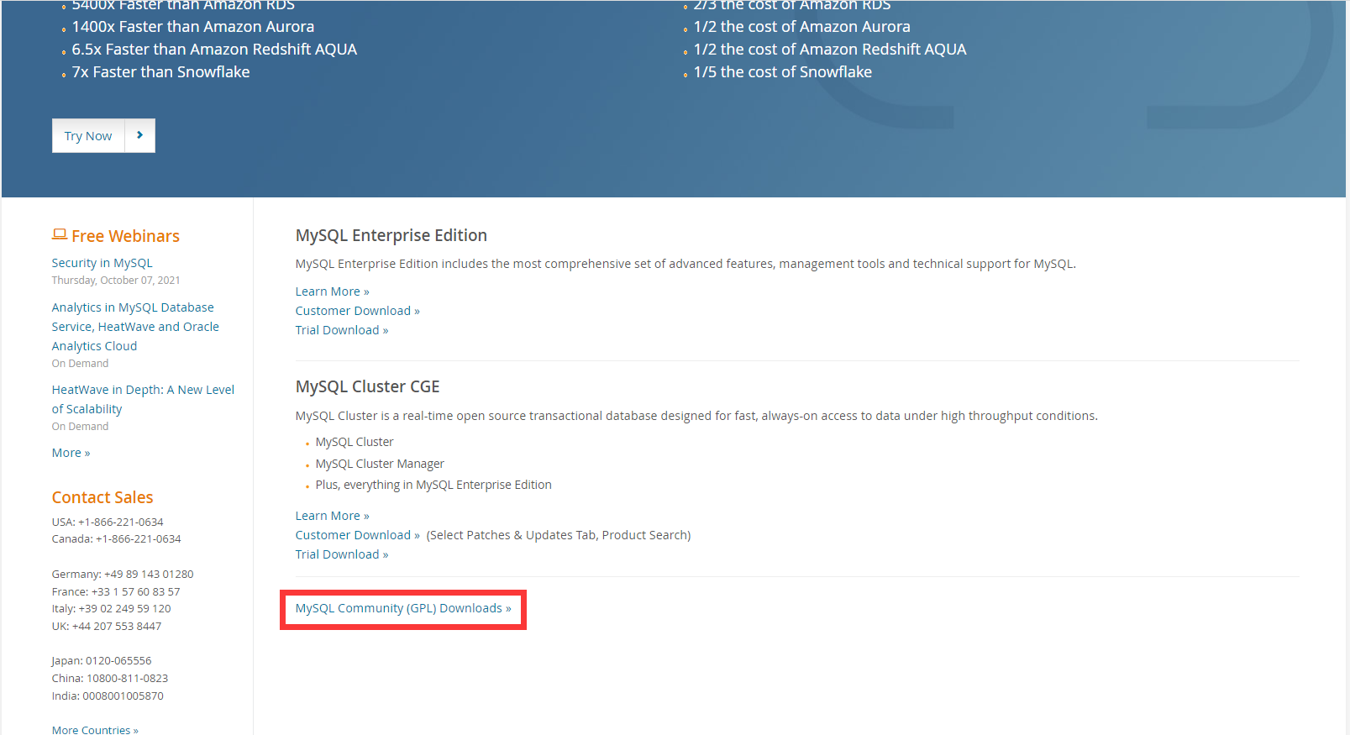Click '1/5 the cost of Snowflake' text

(783, 72)
